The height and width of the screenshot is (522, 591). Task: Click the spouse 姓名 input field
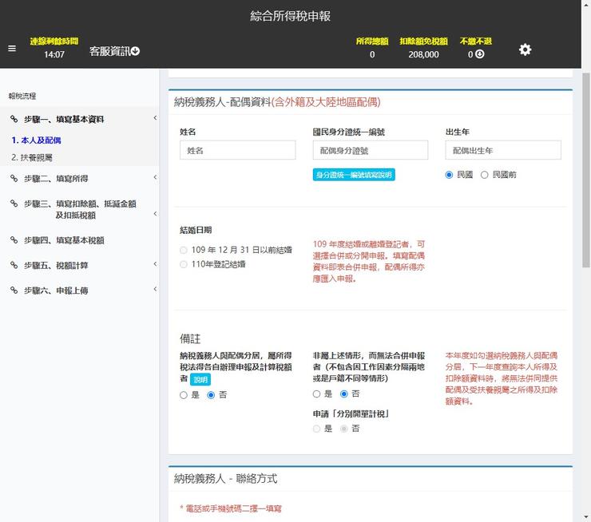tap(238, 150)
